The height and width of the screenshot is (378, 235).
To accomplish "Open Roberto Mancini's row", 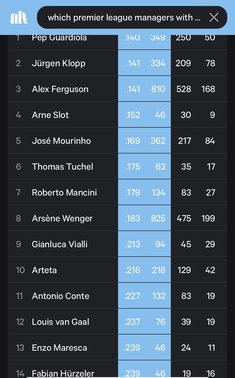I will click(117, 192).
